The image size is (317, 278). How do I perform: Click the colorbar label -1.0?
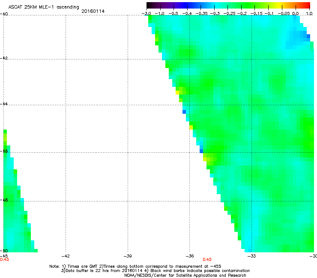[x=160, y=14]
